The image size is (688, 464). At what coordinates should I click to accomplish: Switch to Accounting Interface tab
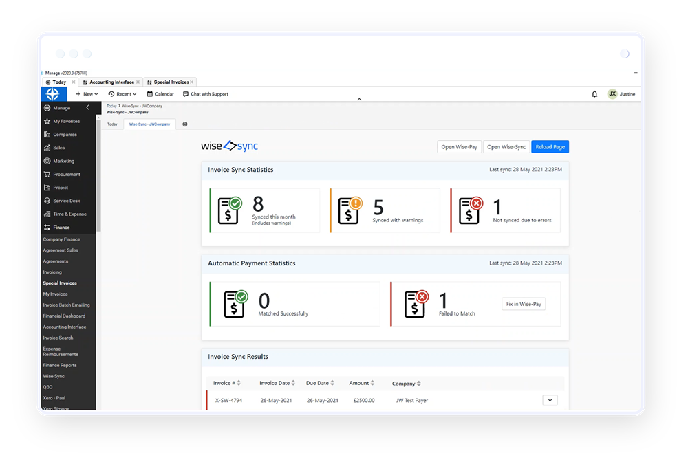[x=112, y=82]
